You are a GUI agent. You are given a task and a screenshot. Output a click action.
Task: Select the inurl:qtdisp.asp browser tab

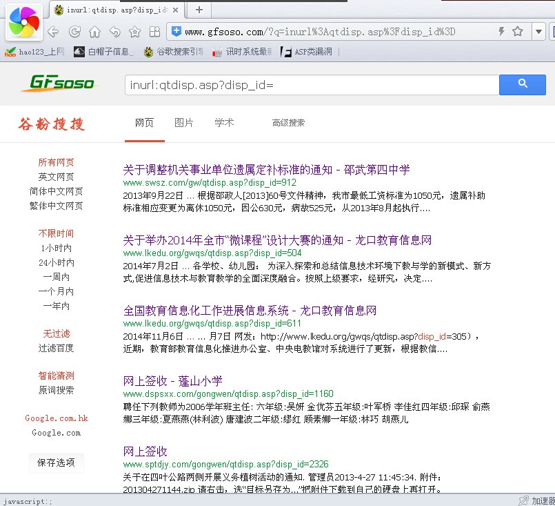117,10
